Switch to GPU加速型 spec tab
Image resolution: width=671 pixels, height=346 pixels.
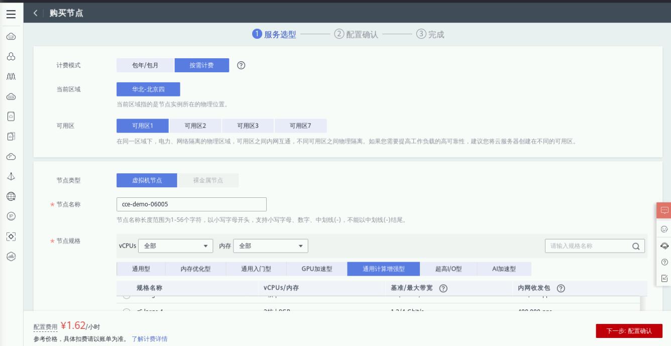317,269
